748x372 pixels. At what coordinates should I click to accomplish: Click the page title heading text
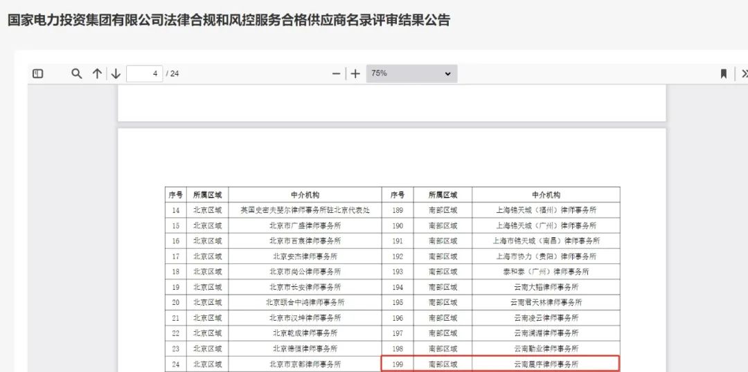[229, 21]
